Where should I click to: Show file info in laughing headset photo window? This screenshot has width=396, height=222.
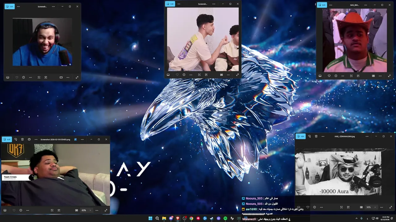coord(24,77)
